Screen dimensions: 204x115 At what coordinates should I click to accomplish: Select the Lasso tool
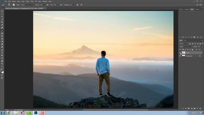point(2,17)
